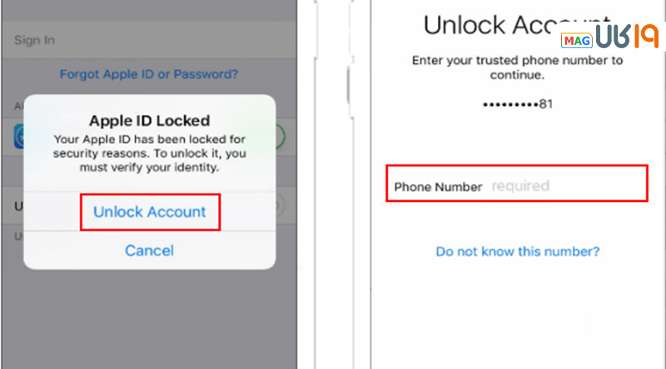The height and width of the screenshot is (369, 666).
Task: Click the Apple ID Locked dialog title
Action: point(150,121)
